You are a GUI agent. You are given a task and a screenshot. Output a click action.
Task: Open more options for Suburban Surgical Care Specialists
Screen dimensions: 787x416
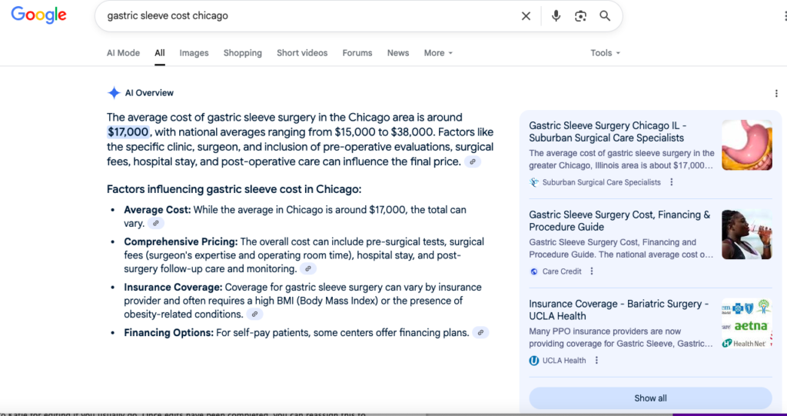pos(672,182)
